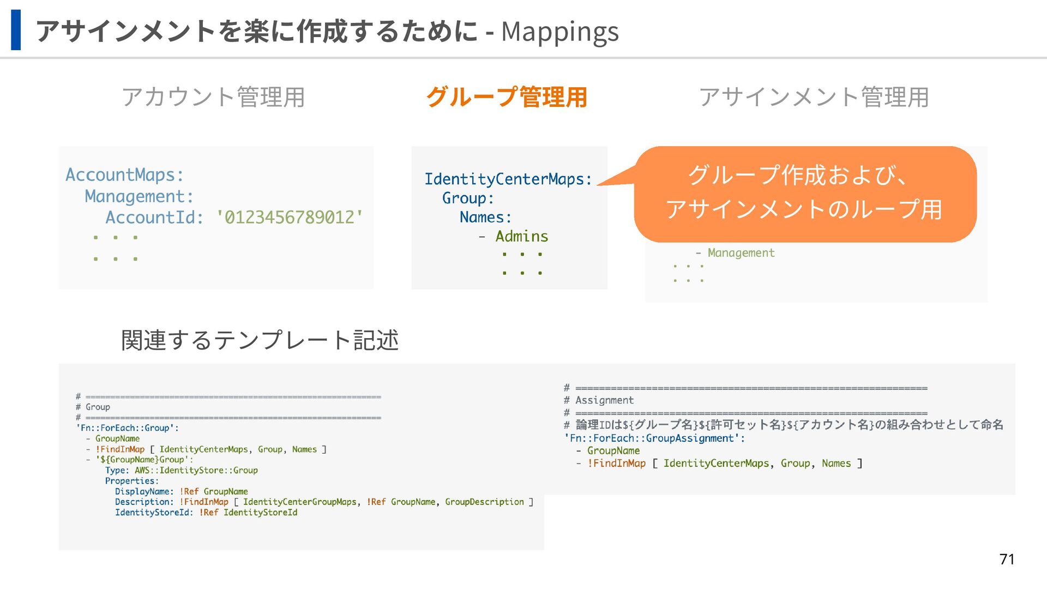The height and width of the screenshot is (589, 1047).
Task: Select the アサインメント管理用 heading
Action: point(814,97)
